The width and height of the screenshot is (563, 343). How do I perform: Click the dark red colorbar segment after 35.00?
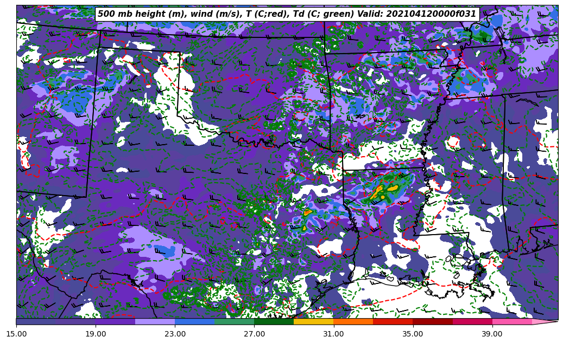pos(432,321)
